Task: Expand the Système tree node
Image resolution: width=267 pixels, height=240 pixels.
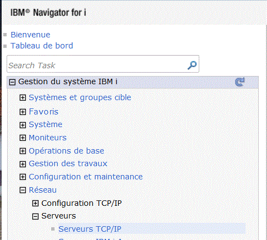Action: click(x=23, y=125)
